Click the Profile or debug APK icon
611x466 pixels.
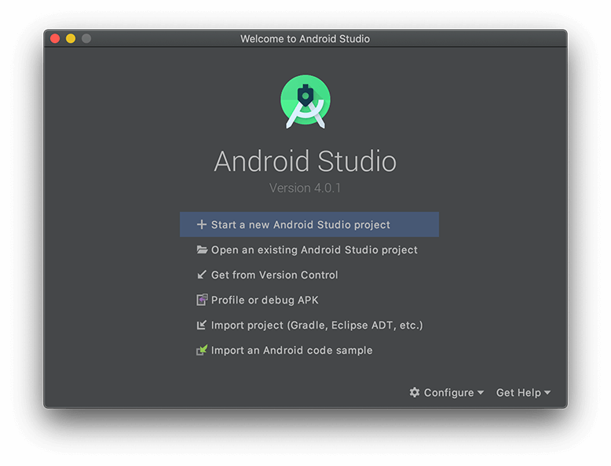(x=202, y=300)
